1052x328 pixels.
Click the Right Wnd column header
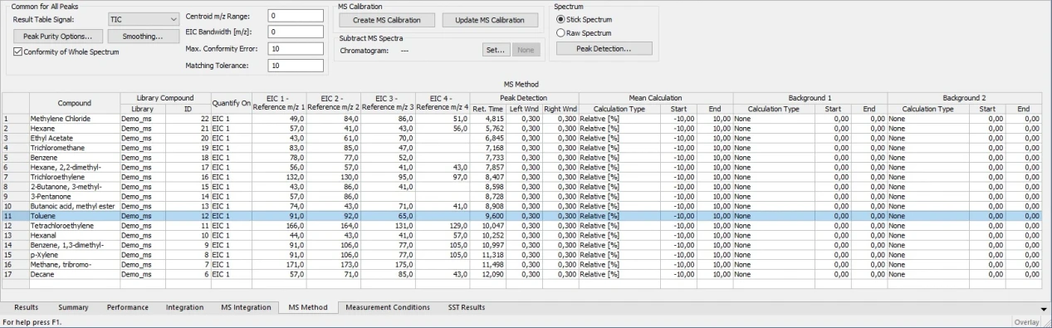pos(560,109)
